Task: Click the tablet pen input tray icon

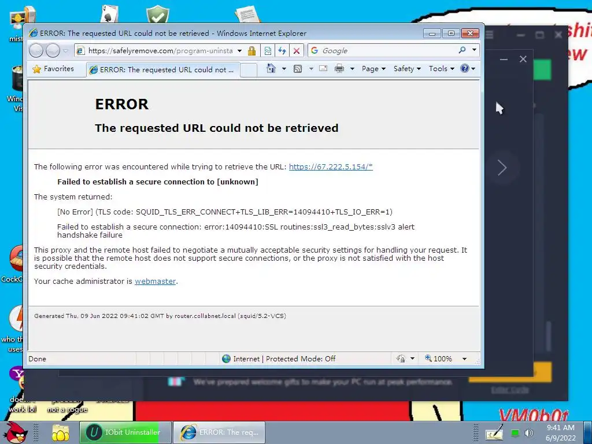Action: tap(494, 432)
